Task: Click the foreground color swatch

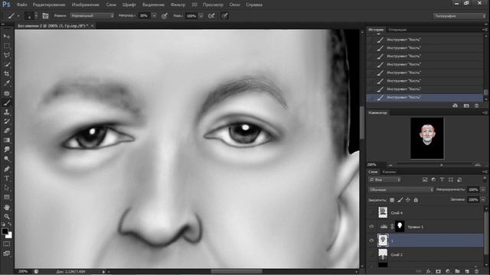Action: pos(5,231)
